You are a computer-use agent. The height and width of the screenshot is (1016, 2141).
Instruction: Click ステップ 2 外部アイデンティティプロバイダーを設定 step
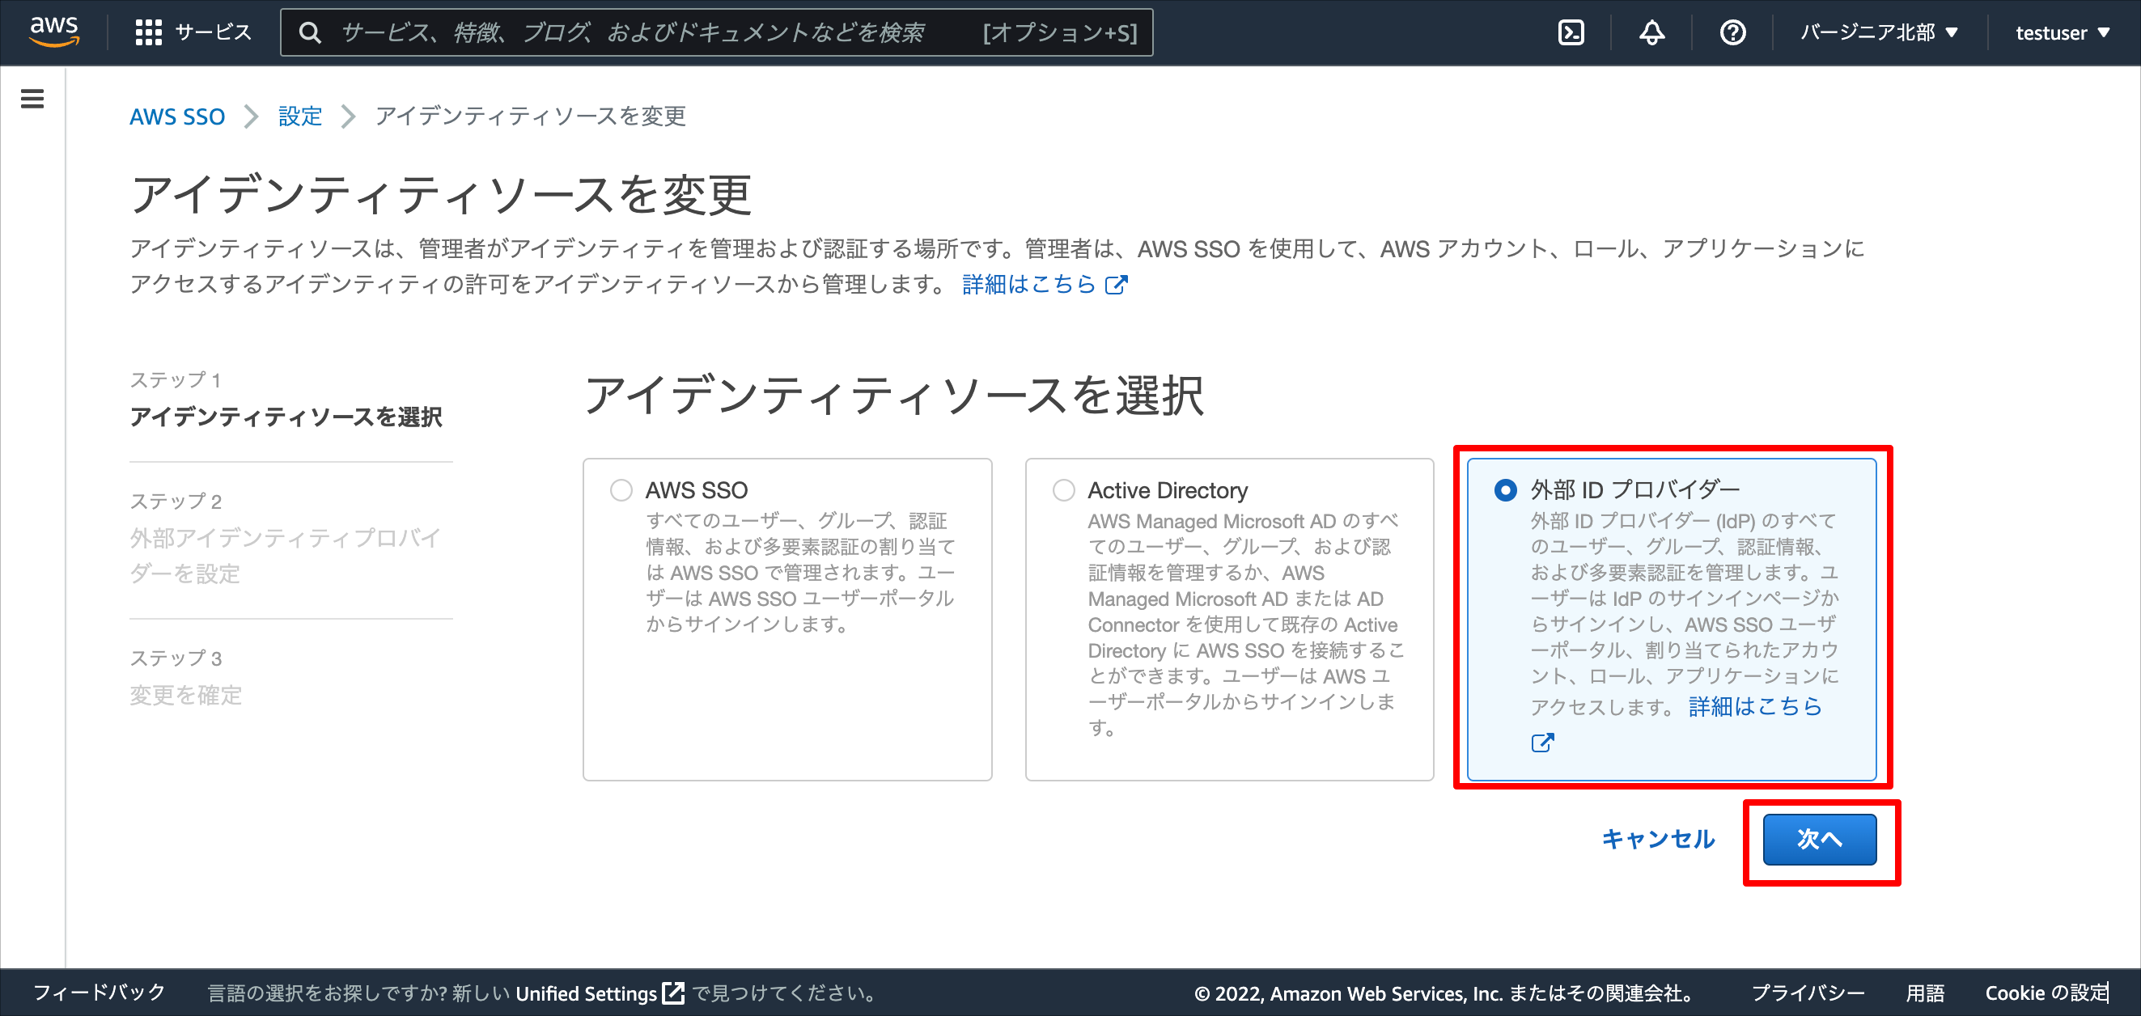[x=286, y=538]
